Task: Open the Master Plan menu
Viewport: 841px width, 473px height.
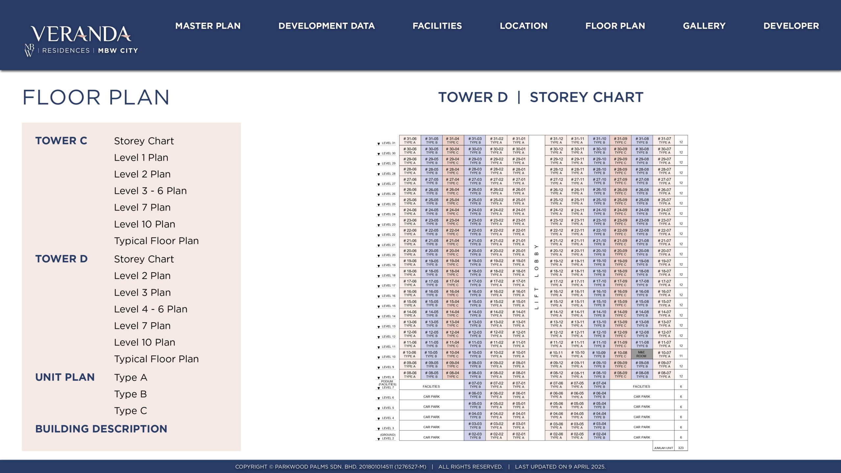Action: tap(208, 26)
